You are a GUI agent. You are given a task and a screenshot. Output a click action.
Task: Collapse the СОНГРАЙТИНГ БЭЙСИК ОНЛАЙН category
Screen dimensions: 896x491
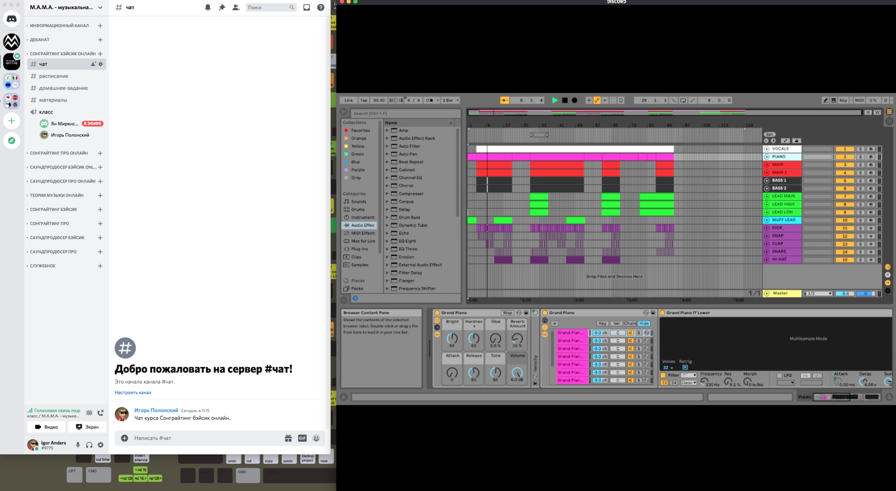click(x=62, y=54)
